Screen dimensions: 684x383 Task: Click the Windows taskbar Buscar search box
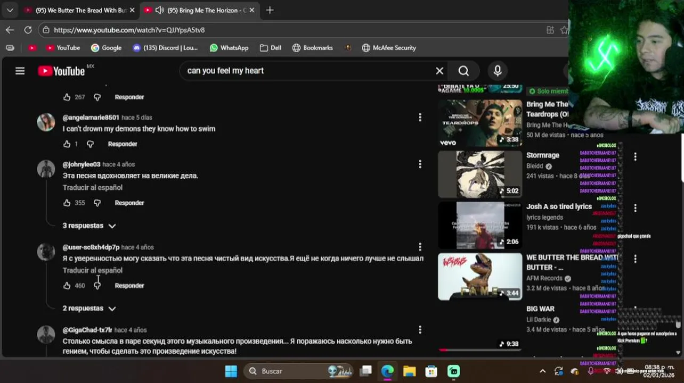298,371
